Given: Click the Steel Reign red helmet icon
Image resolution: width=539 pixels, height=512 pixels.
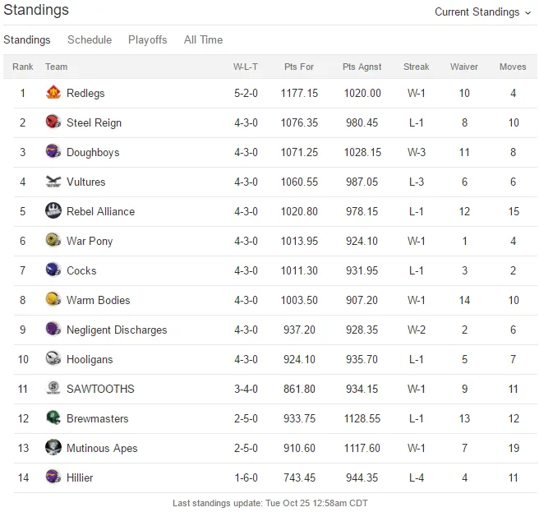Looking at the screenshot, I should (53, 122).
